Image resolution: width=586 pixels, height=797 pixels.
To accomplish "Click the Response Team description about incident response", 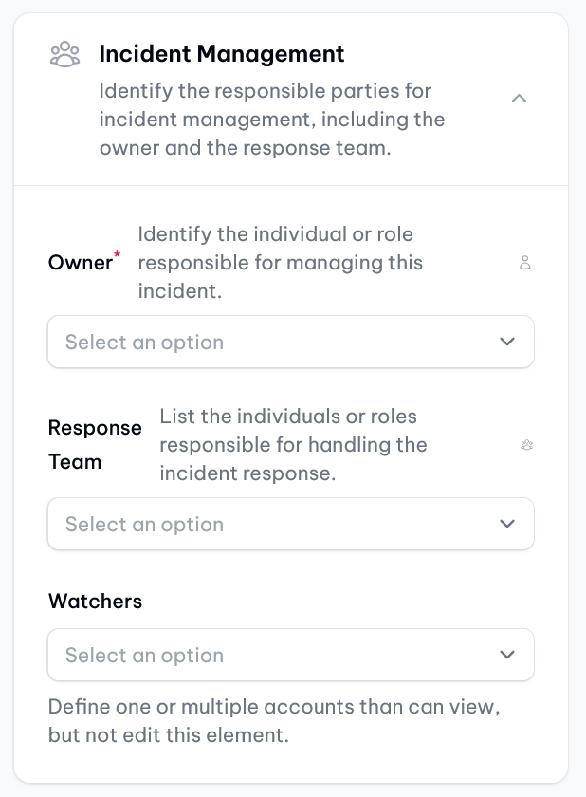I will tap(294, 445).
